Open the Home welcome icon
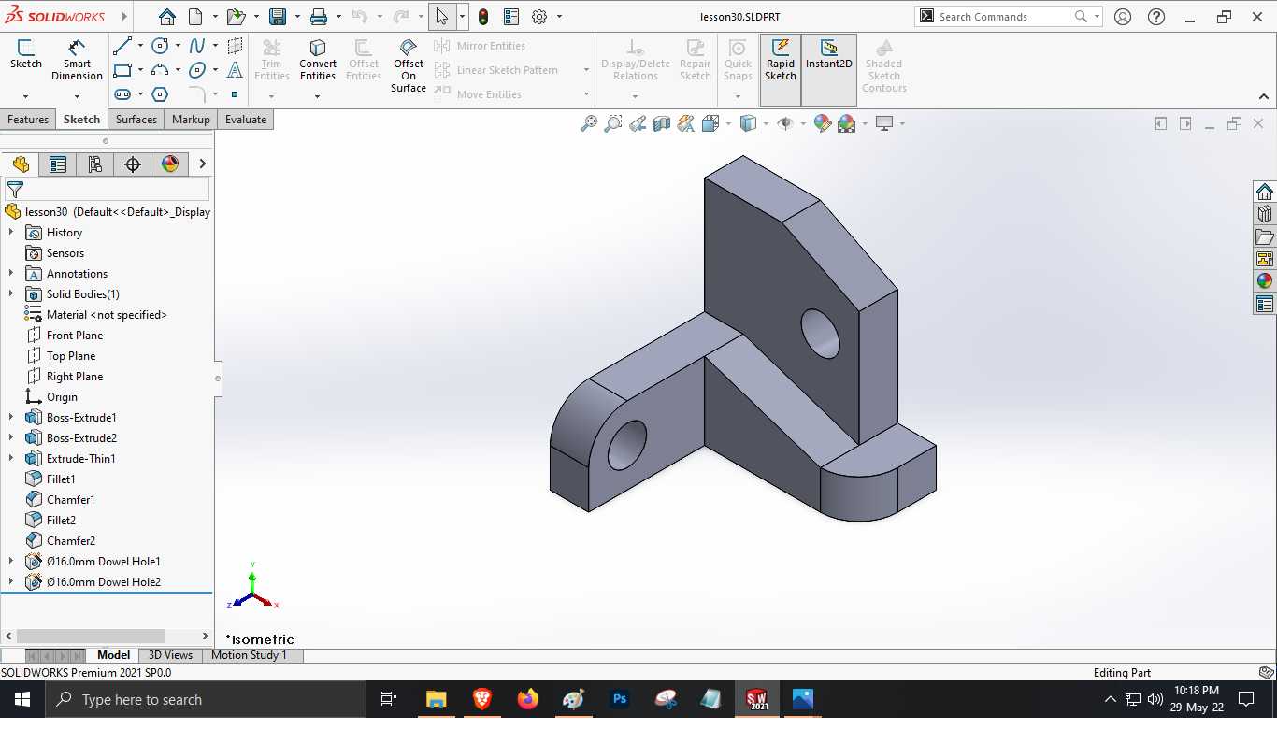 (166, 17)
